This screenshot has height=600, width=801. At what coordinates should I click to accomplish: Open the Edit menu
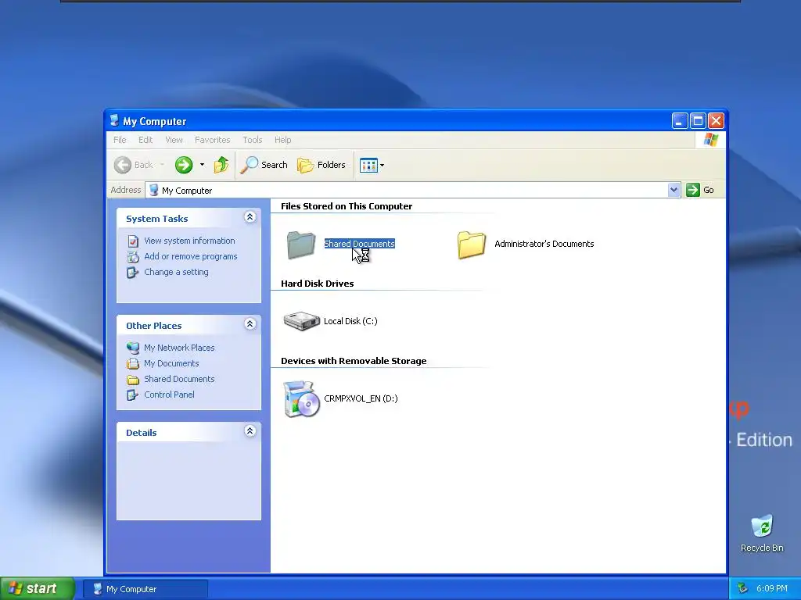tap(145, 140)
